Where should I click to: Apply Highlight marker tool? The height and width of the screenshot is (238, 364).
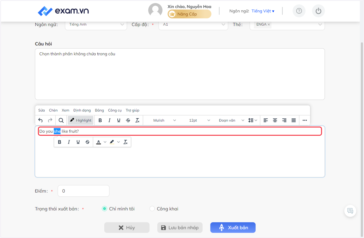tap(80, 120)
